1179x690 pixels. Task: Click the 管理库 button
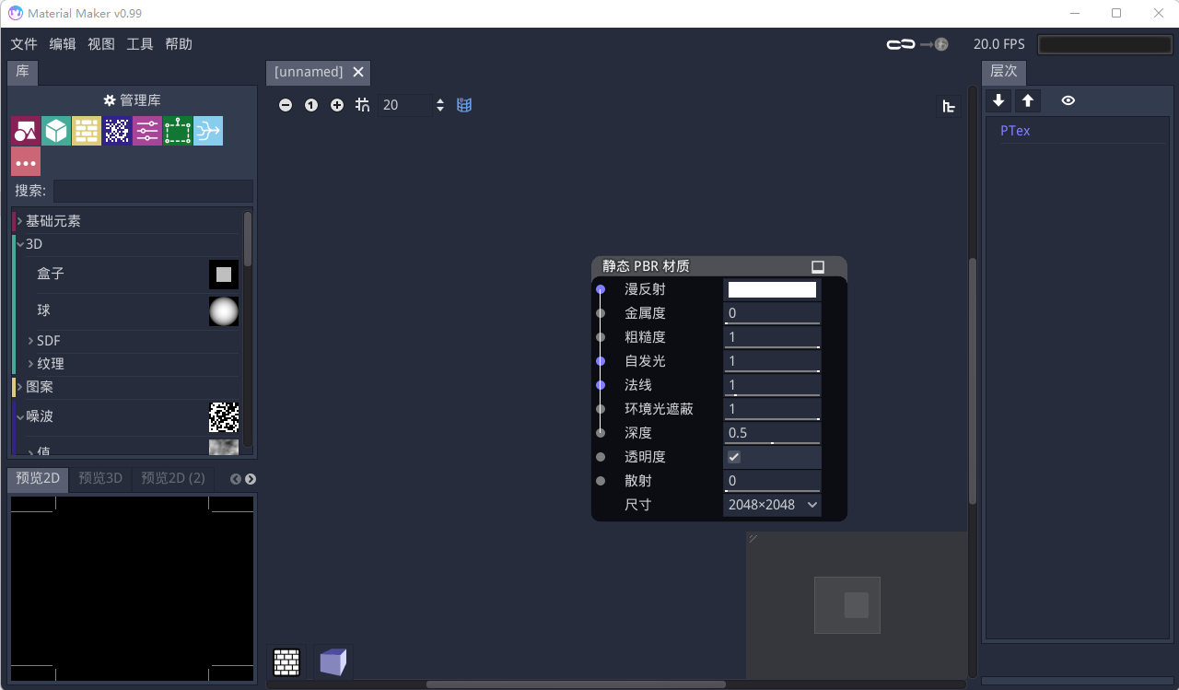pos(132,100)
